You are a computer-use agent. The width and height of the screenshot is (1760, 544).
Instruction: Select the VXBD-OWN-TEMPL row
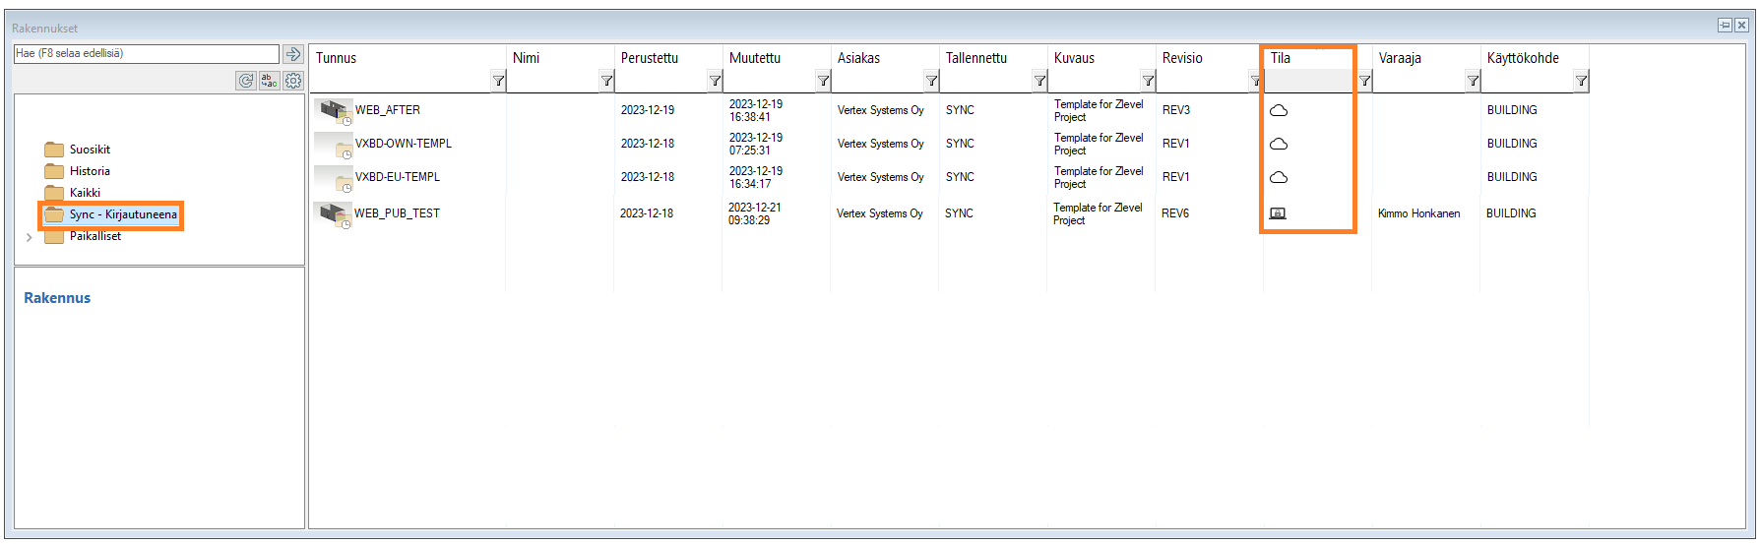[404, 144]
